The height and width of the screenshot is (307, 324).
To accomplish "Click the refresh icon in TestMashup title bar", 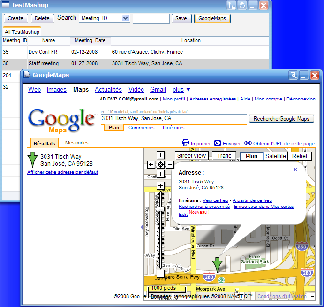I will click(242, 6).
